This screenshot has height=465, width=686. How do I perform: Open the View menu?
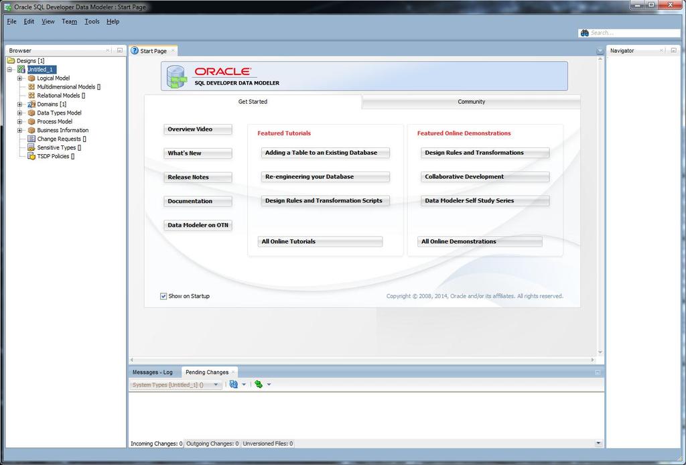48,21
